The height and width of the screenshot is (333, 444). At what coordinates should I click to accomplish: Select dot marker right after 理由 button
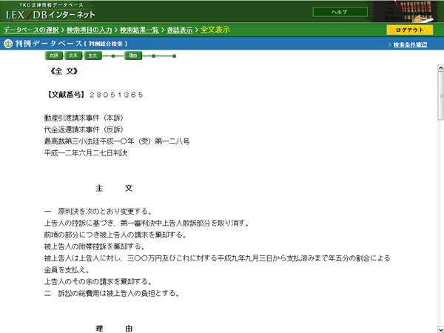(153, 56)
